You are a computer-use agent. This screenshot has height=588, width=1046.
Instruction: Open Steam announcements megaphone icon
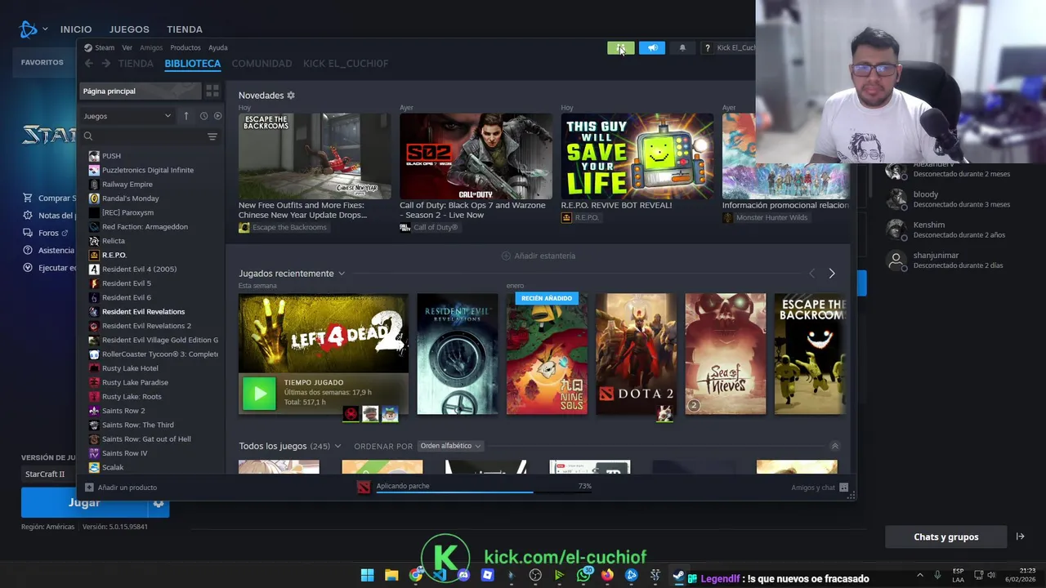[652, 48]
